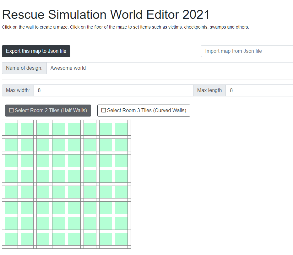The image size is (293, 255).
Task: Click the second tile in the third row
Action: [27, 160]
